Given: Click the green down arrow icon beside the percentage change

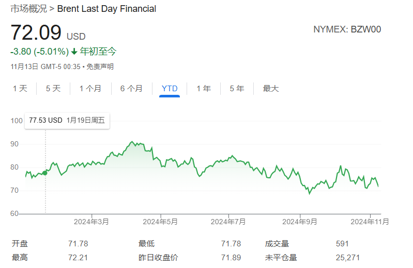Looking at the screenshot, I should 74,52.
